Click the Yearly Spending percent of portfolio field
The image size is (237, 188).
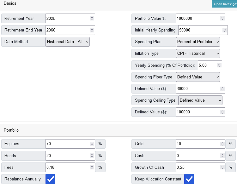[207, 65]
